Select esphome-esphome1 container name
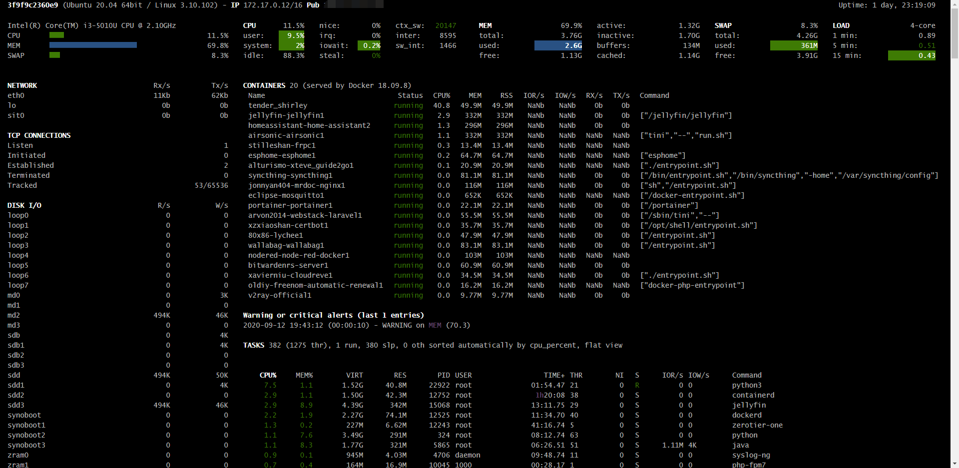959x468 pixels. coord(282,155)
